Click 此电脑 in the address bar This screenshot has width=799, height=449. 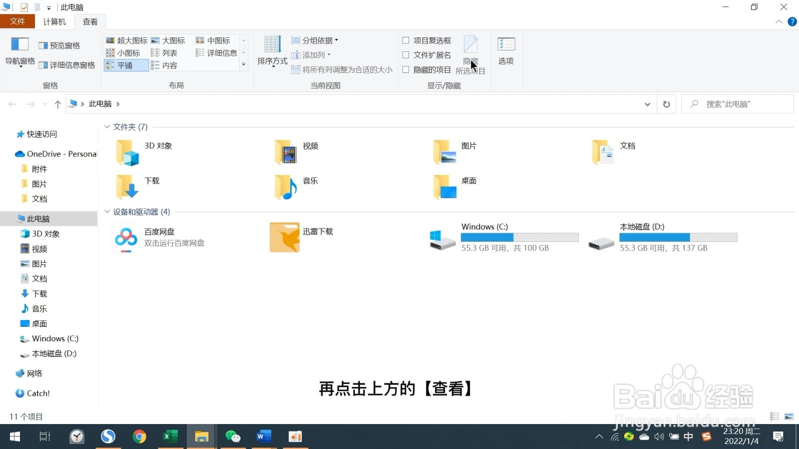click(100, 104)
